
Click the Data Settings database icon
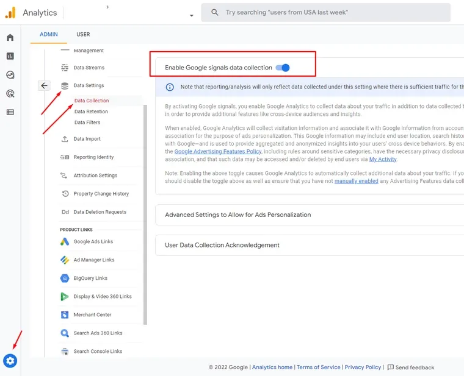pos(65,86)
